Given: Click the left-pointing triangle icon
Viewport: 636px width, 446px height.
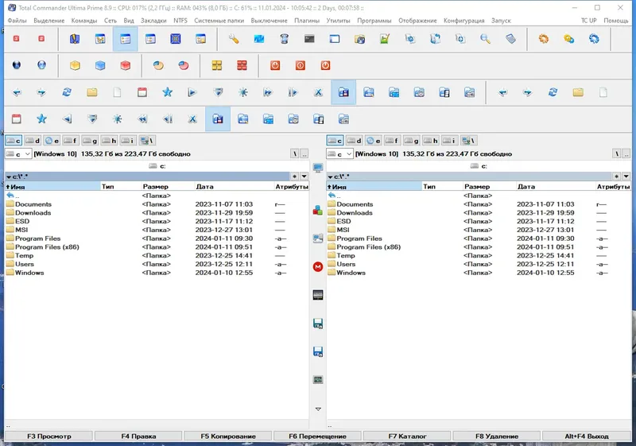Looking at the screenshot, I should pyautogui.click(x=67, y=118).
